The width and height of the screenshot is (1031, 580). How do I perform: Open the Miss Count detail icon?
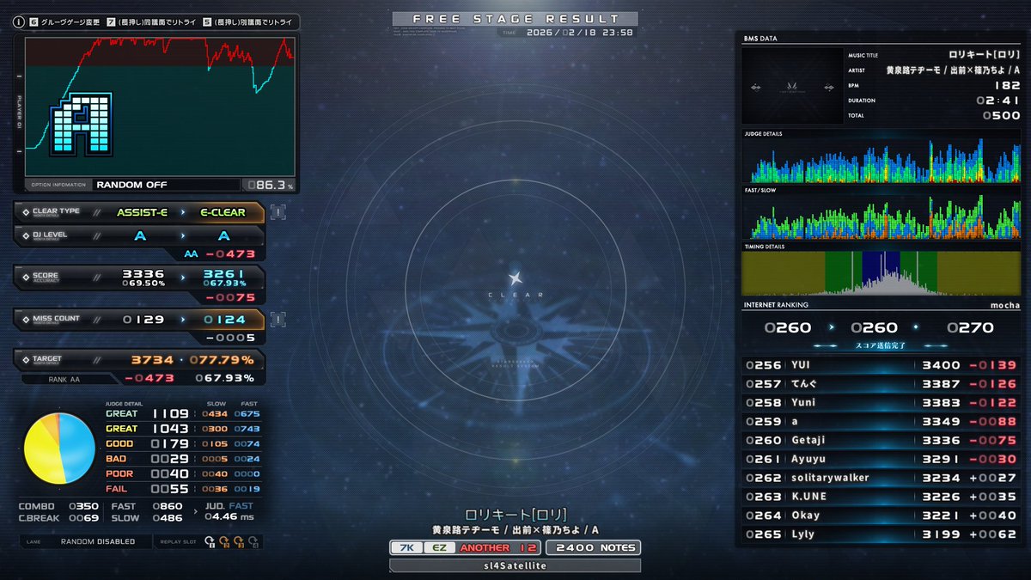(x=277, y=319)
